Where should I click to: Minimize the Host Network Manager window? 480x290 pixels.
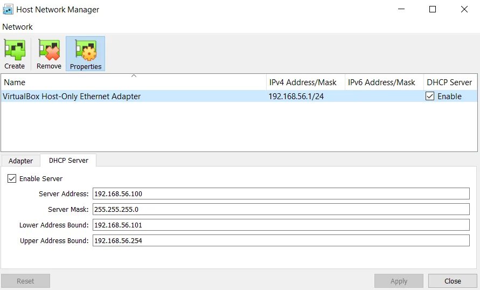coord(401,10)
